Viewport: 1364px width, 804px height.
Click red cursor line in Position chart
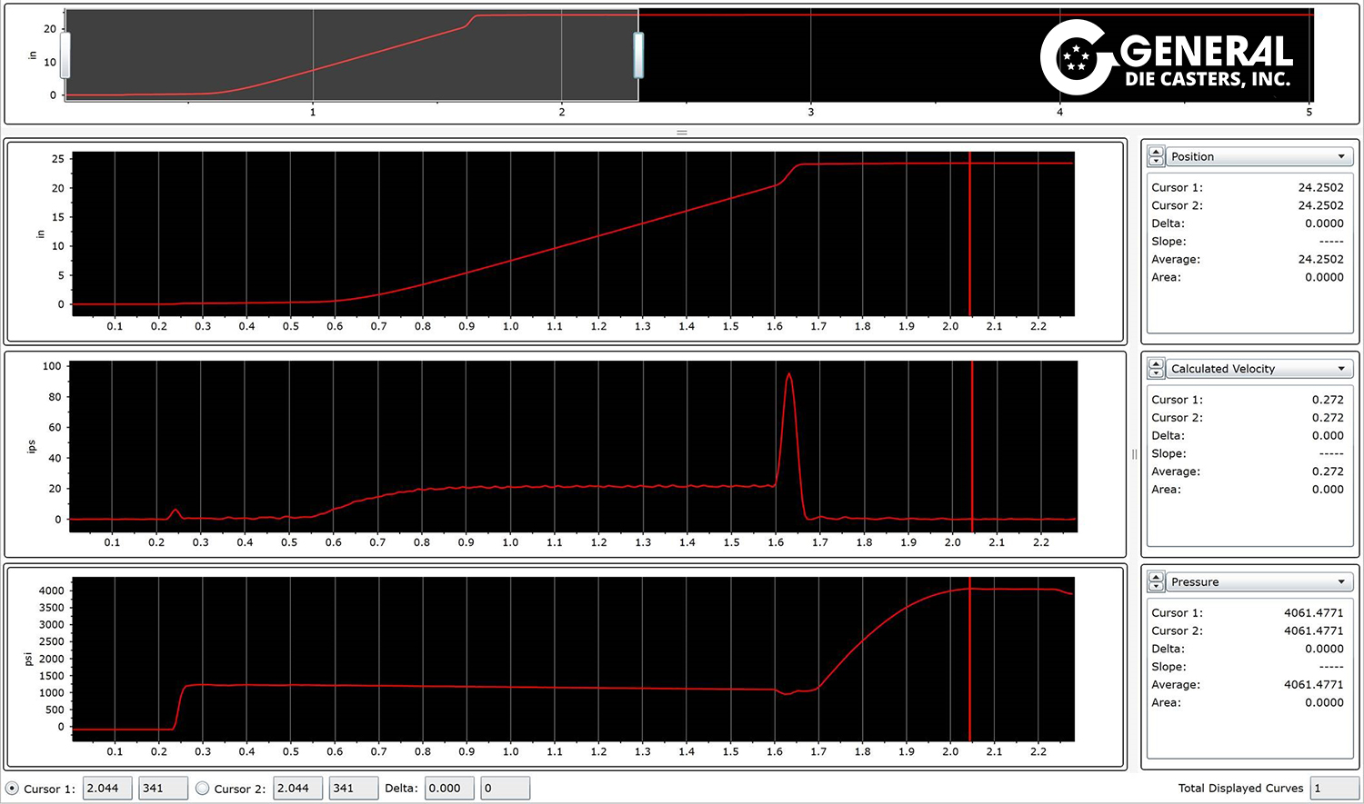(x=969, y=236)
